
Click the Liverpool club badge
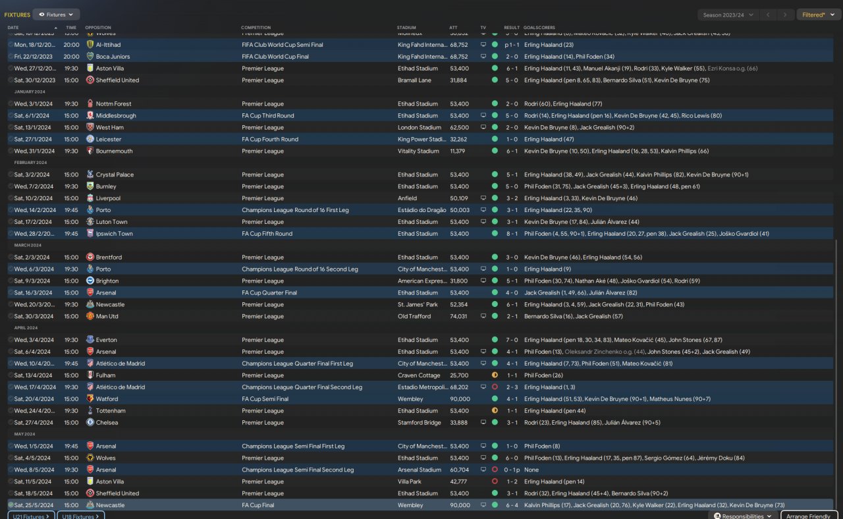(x=90, y=198)
